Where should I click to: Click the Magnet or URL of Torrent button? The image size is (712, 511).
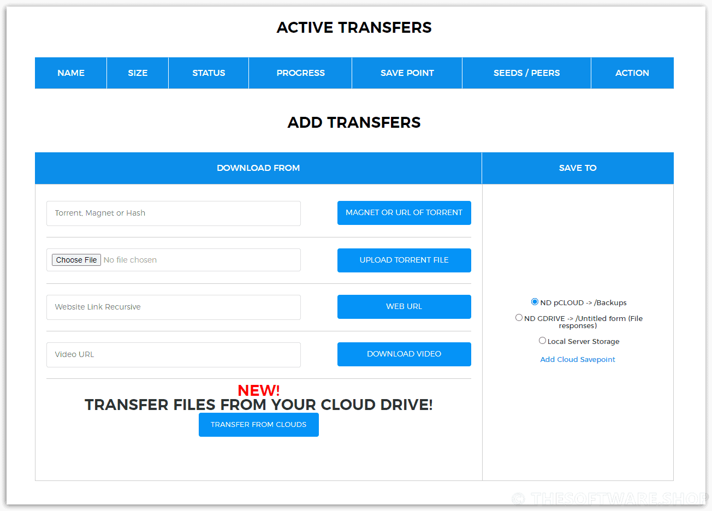404,213
